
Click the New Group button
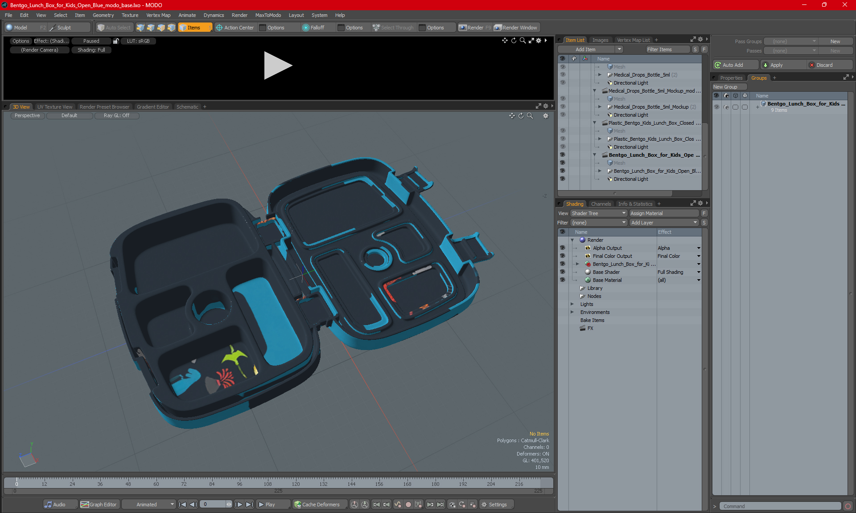729,87
